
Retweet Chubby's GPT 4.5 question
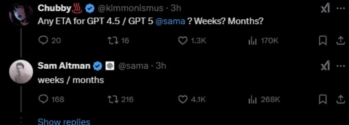click(118, 41)
